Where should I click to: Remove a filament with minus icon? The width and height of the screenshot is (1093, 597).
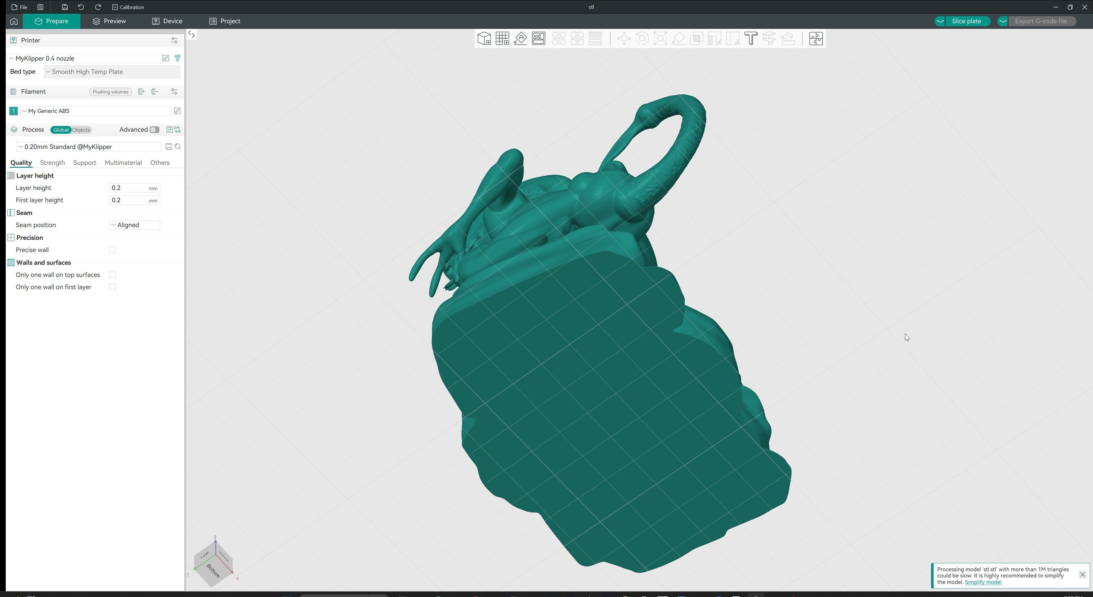click(x=155, y=92)
